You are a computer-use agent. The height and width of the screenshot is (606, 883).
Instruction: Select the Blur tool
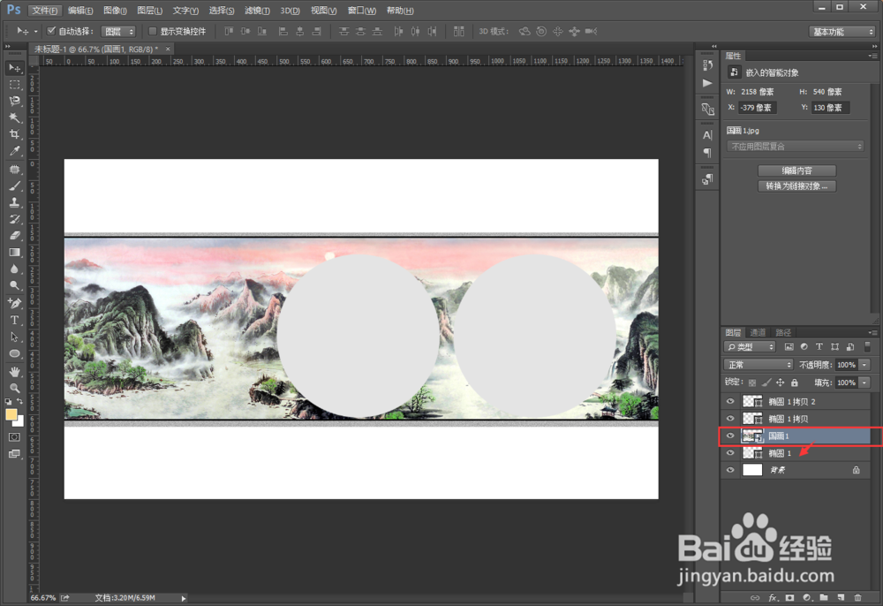click(x=15, y=269)
